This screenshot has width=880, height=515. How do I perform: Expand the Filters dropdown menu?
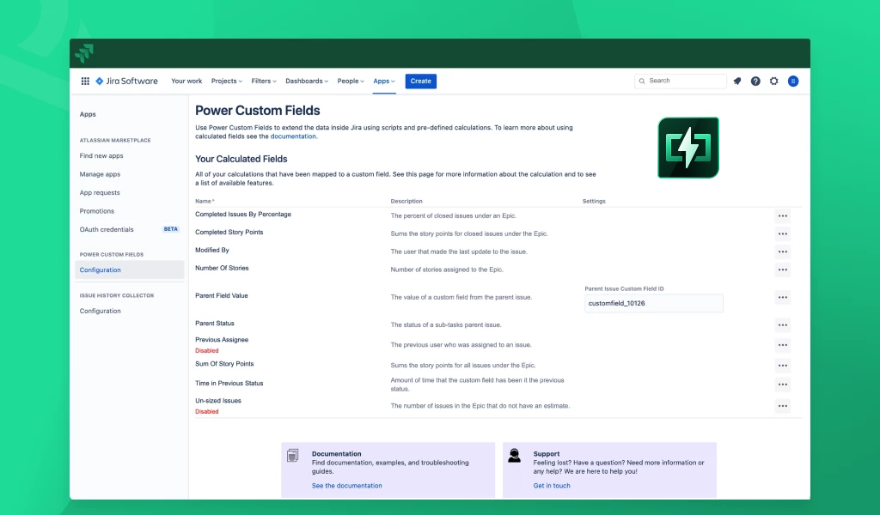coord(264,82)
